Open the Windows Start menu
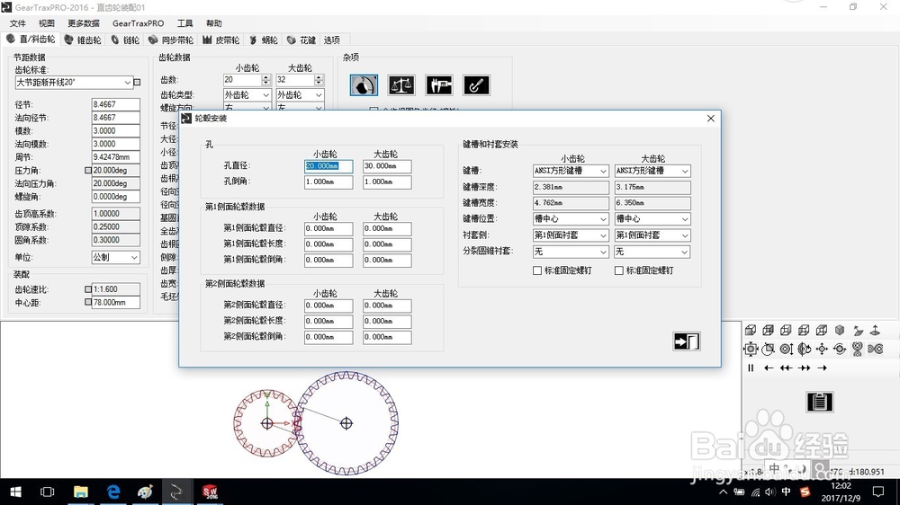The image size is (900, 505). [x=15, y=492]
